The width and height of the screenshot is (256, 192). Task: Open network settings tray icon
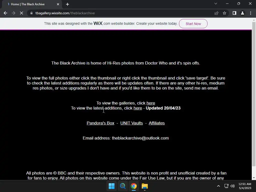(x=226, y=186)
